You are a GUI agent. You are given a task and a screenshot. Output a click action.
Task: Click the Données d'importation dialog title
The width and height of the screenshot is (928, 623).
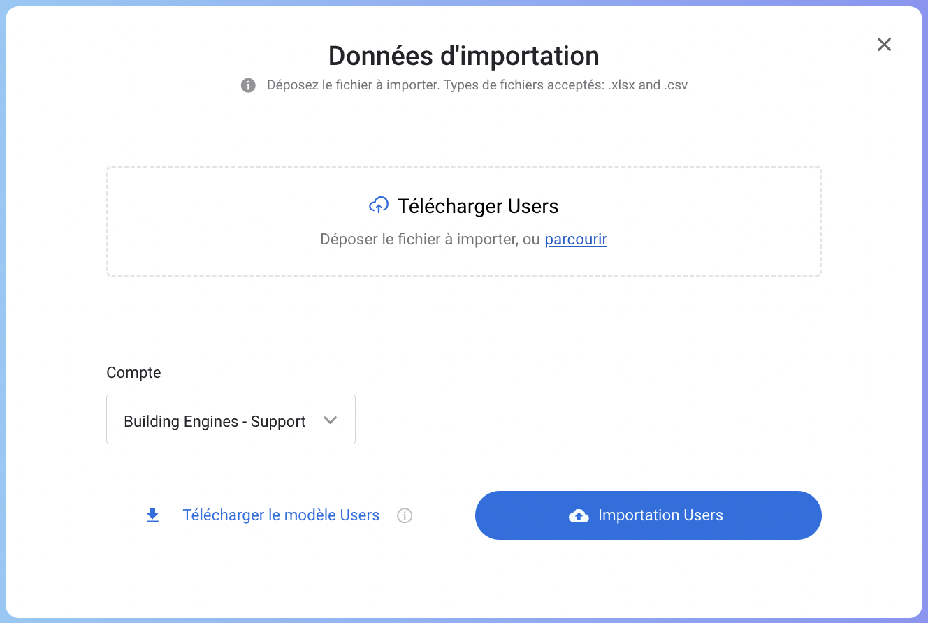[463, 56]
